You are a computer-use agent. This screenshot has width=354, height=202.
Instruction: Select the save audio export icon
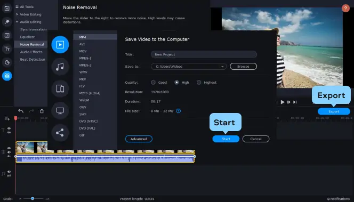coord(60,67)
